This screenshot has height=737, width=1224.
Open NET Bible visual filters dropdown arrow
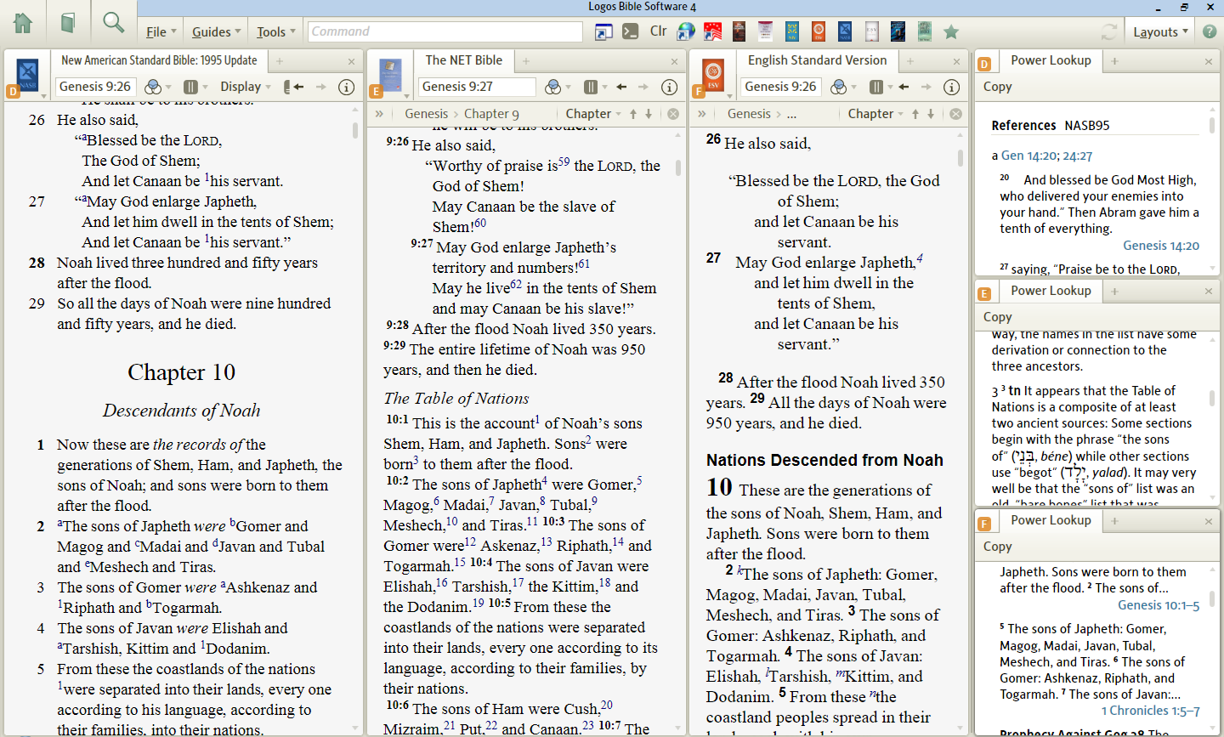(568, 87)
